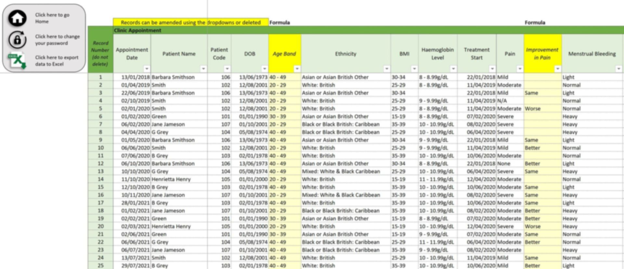Select record number 1 row cell
This screenshot has width=624, height=269.
(x=100, y=77)
